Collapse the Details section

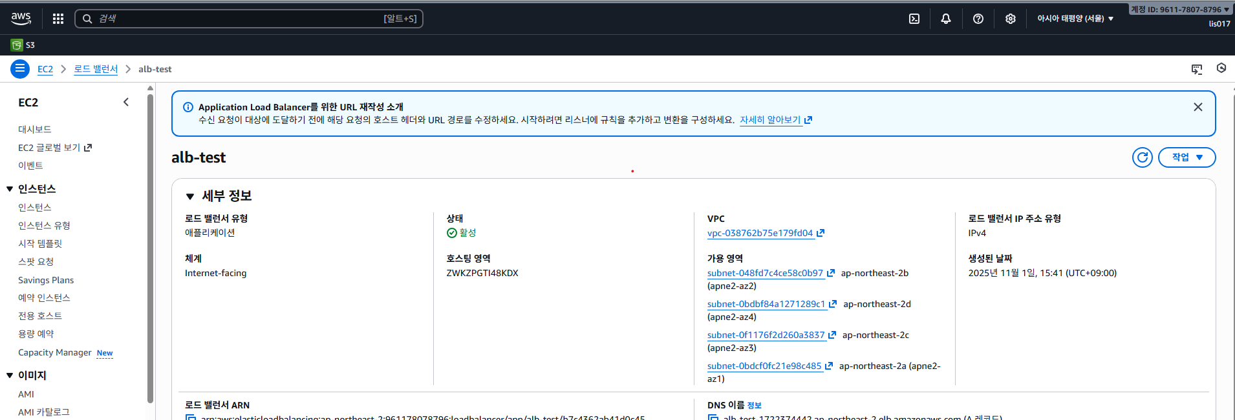click(x=190, y=196)
